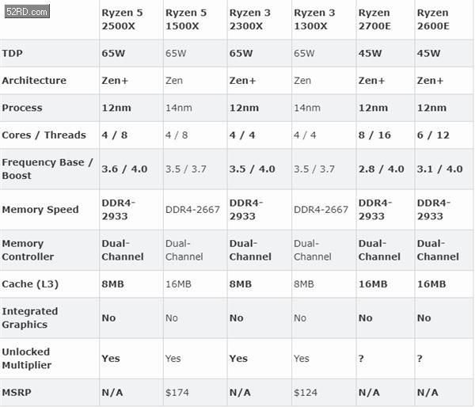Select the Ryzen 5 2500X column header
This screenshot has height=407, width=475.
click(123, 19)
